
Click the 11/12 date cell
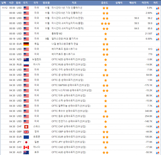pos(5,8)
